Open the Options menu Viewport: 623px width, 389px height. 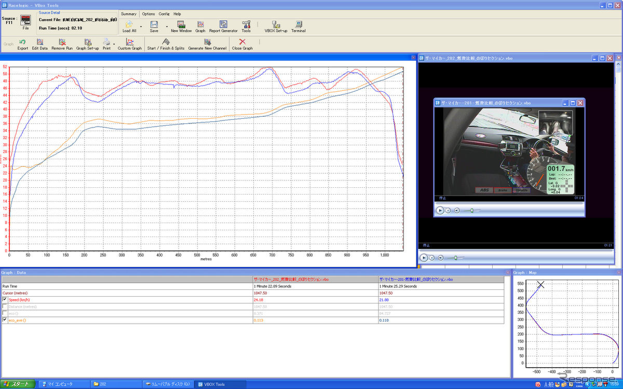(x=148, y=14)
